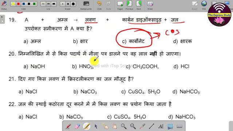Select the Pen tool in bottom palette
This screenshot has width=233, height=131.
(x=68, y=126)
